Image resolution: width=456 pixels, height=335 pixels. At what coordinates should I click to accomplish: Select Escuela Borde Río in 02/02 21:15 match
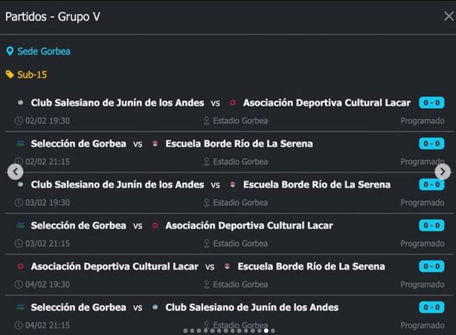coord(239,144)
